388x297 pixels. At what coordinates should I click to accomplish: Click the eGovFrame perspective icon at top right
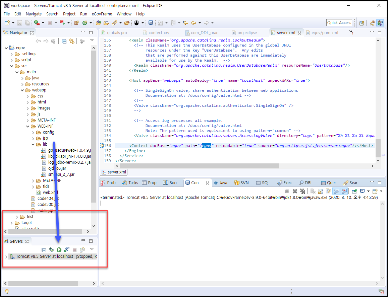click(x=380, y=23)
